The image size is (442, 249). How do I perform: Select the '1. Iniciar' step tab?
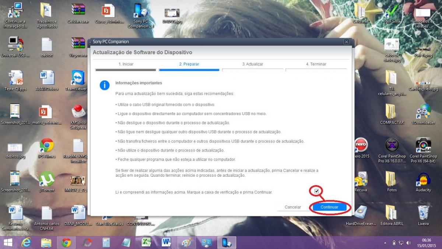pos(126,64)
